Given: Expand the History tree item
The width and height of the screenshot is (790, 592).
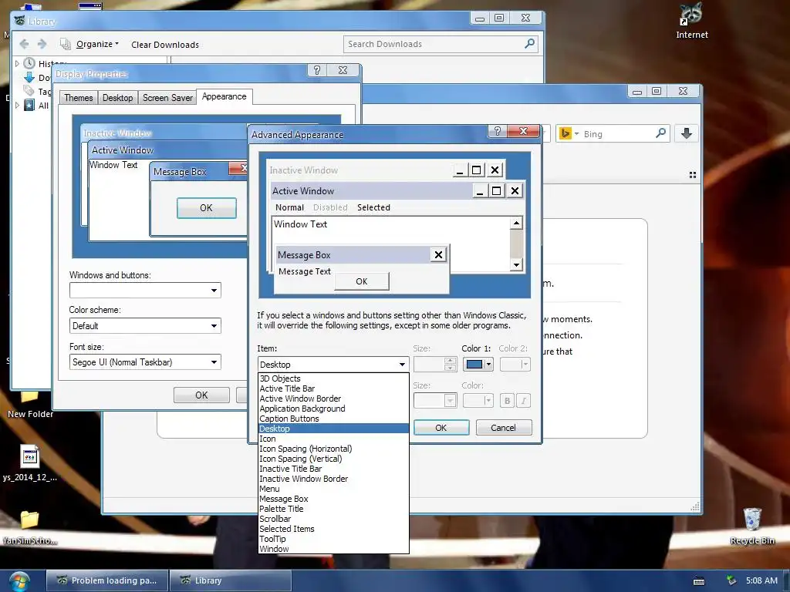Looking at the screenshot, I should coord(17,63).
